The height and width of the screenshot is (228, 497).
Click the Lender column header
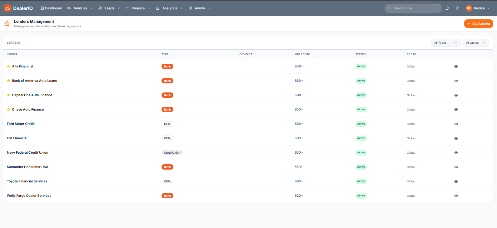coord(12,54)
